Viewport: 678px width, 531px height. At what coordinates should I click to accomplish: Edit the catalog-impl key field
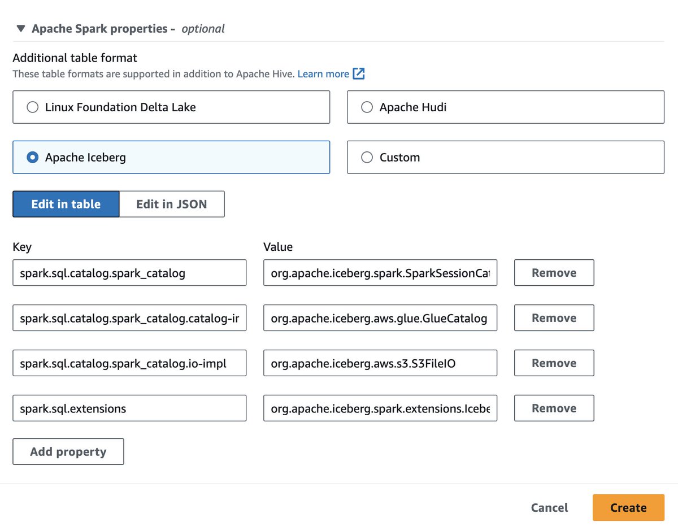[x=129, y=318]
